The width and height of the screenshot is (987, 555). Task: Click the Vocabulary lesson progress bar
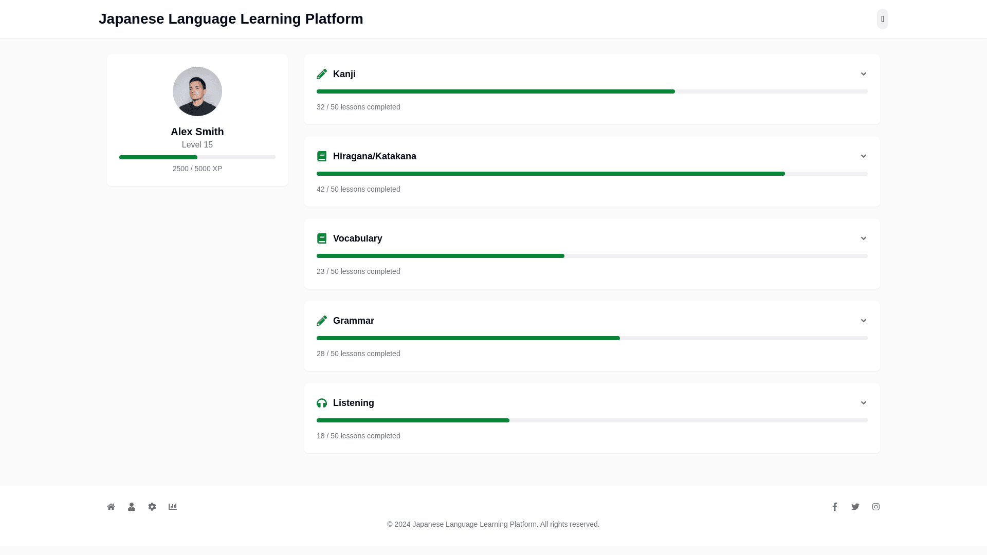[x=592, y=256]
